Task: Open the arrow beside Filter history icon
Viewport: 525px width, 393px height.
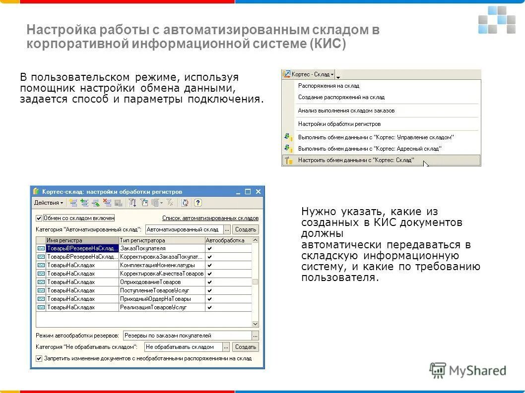Action: [x=161, y=203]
